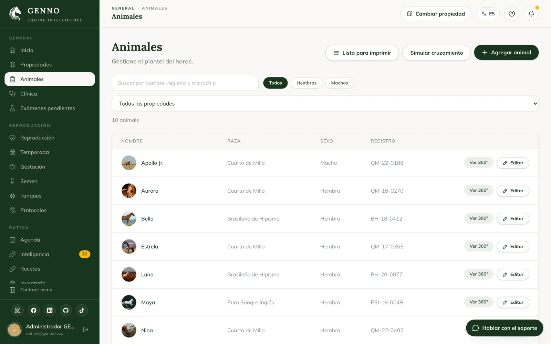Click the GENNO horse logo

(15, 14)
